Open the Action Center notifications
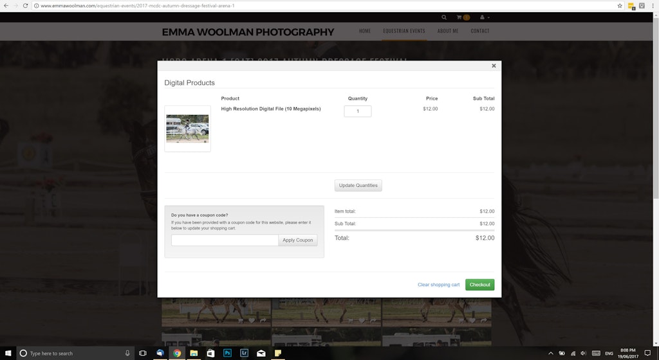 tap(647, 354)
